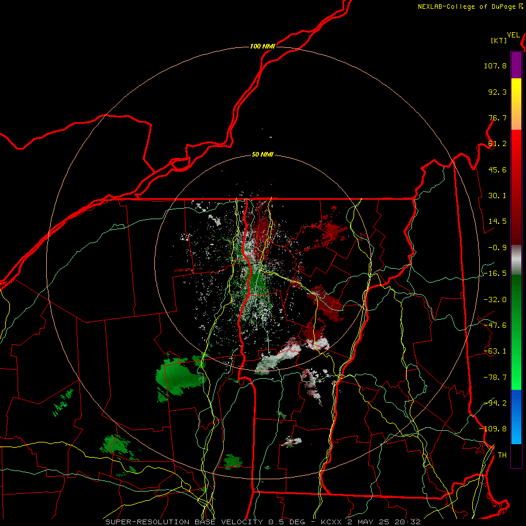This screenshot has height=526, width=526.
Task: Click the blue segment of the color bar
Action: pos(516,417)
